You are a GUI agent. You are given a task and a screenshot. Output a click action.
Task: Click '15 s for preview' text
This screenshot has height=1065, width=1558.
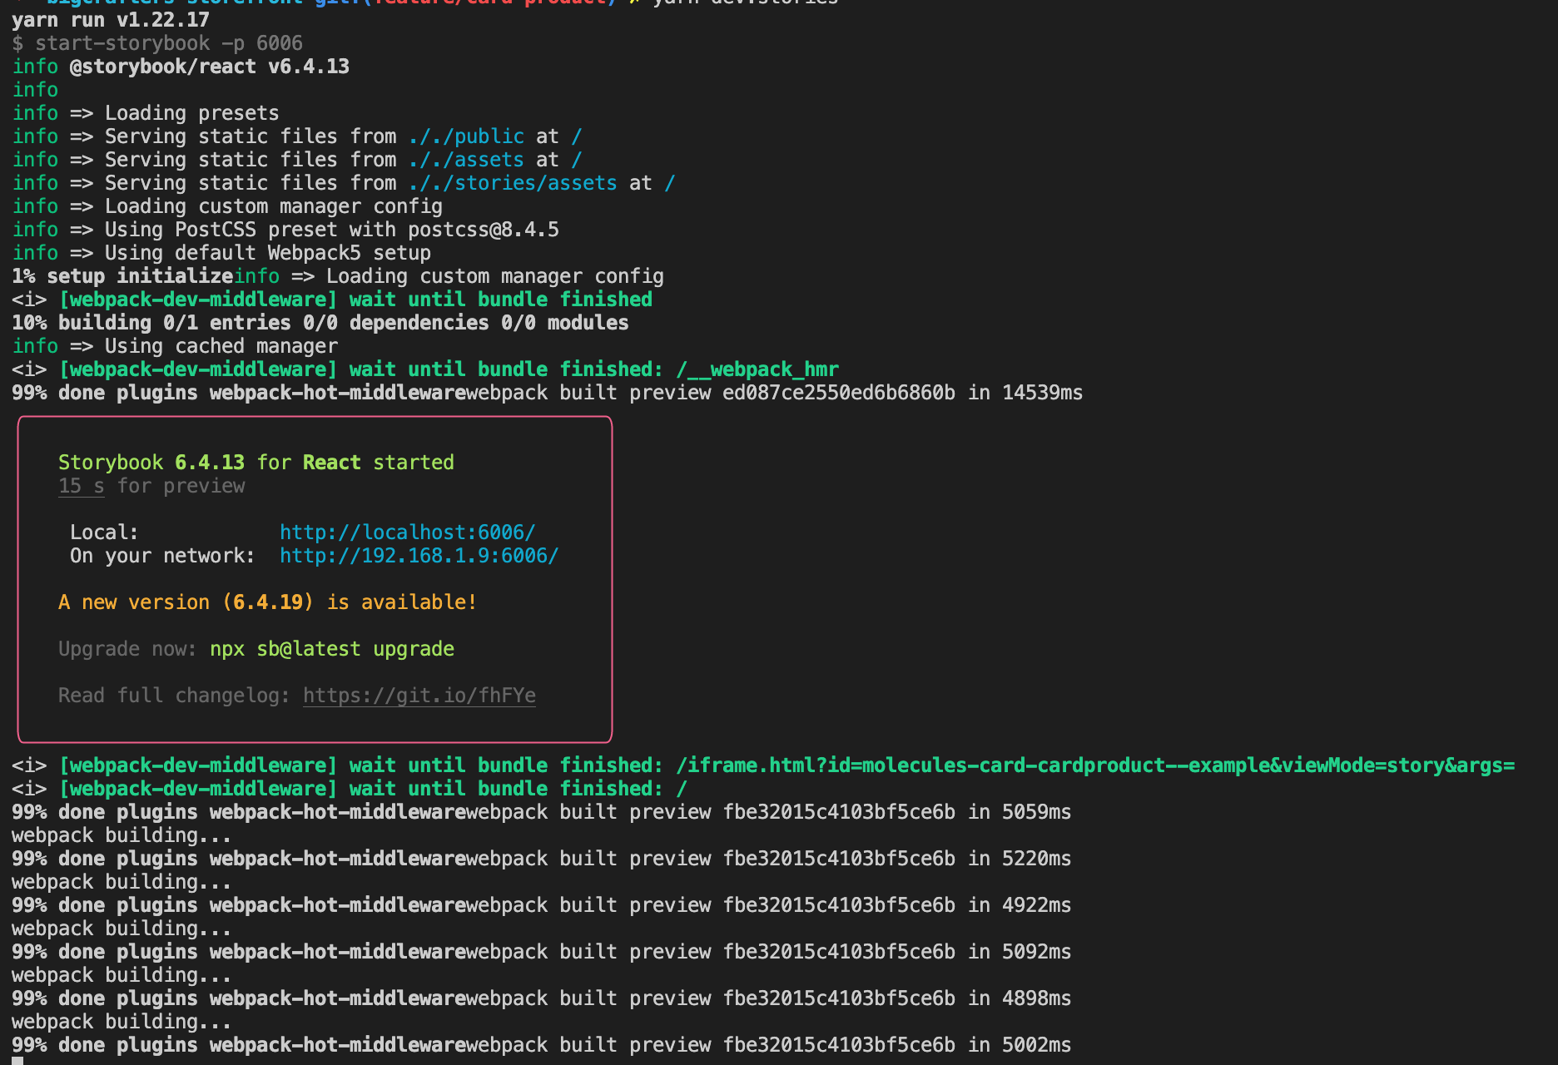[151, 486]
